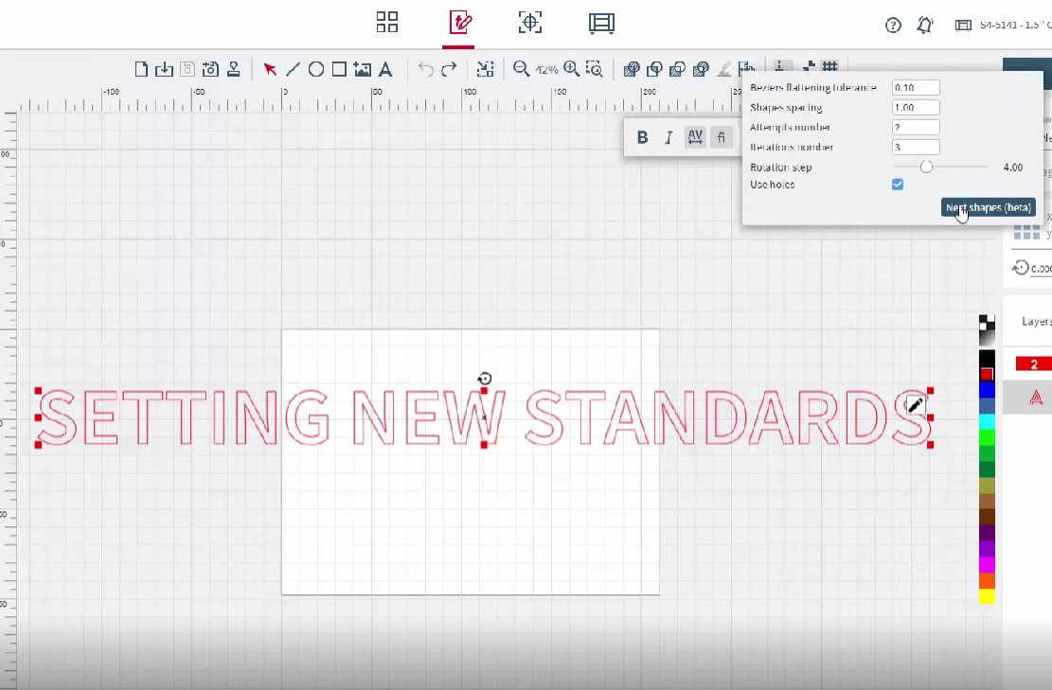Undo the last action

pos(426,69)
